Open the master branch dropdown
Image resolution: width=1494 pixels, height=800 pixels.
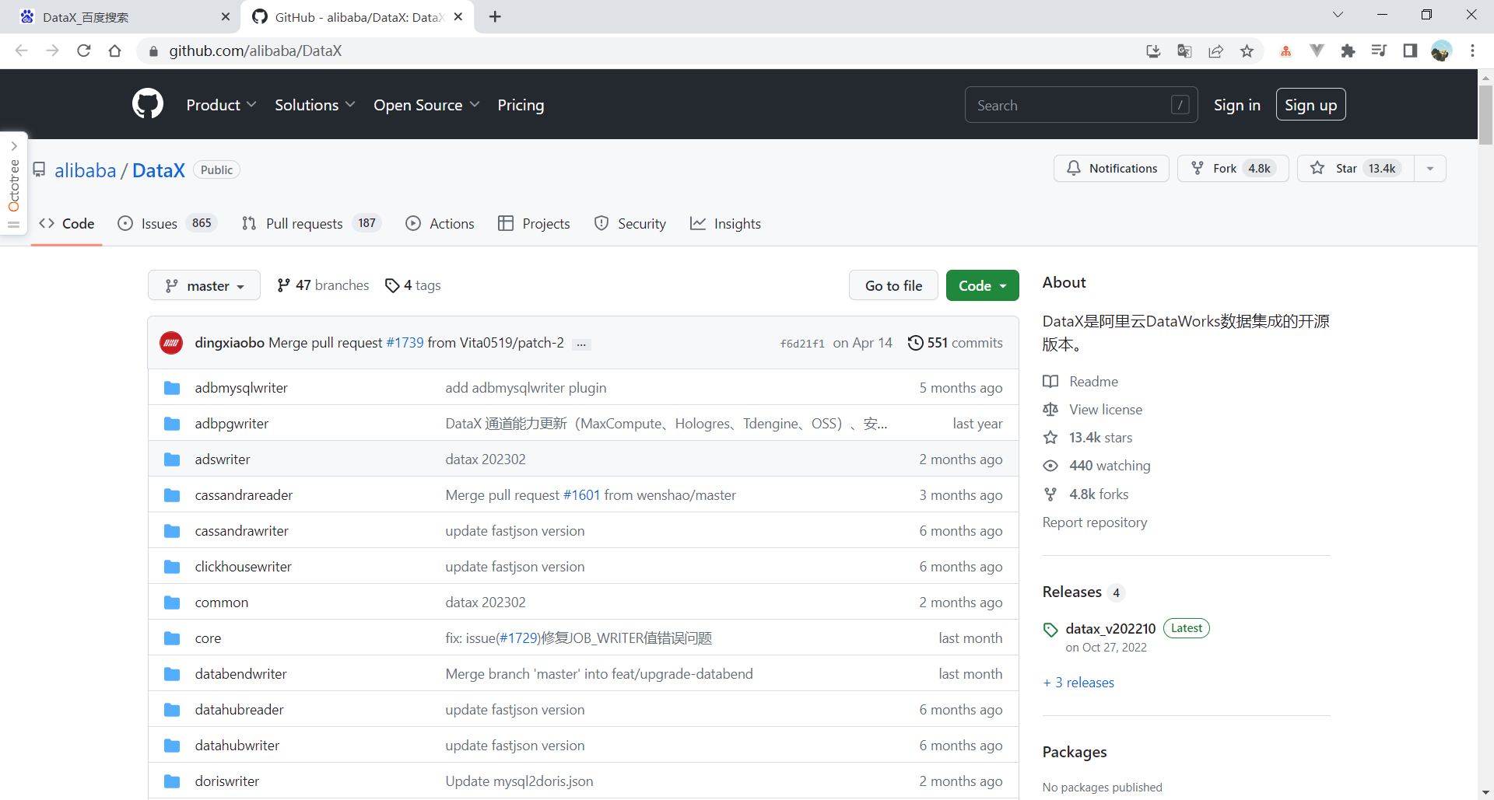[204, 286]
